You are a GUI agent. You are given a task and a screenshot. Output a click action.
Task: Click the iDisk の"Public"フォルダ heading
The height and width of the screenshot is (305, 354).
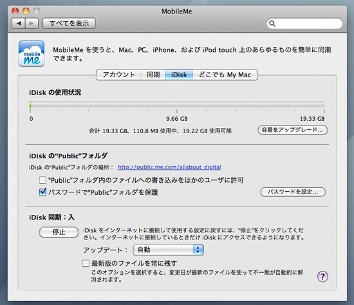click(68, 156)
